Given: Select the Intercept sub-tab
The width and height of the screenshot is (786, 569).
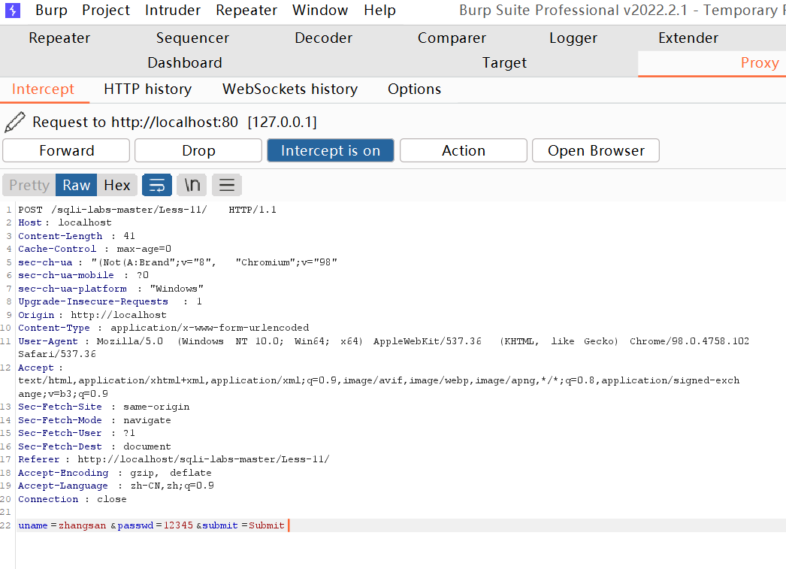Looking at the screenshot, I should (43, 89).
